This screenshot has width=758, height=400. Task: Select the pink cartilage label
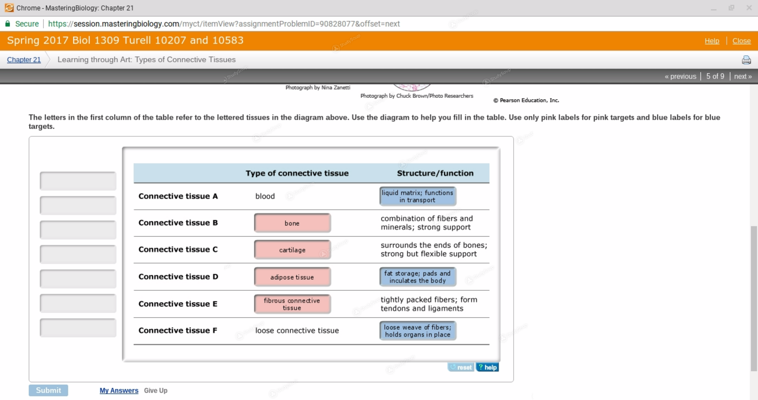click(292, 250)
